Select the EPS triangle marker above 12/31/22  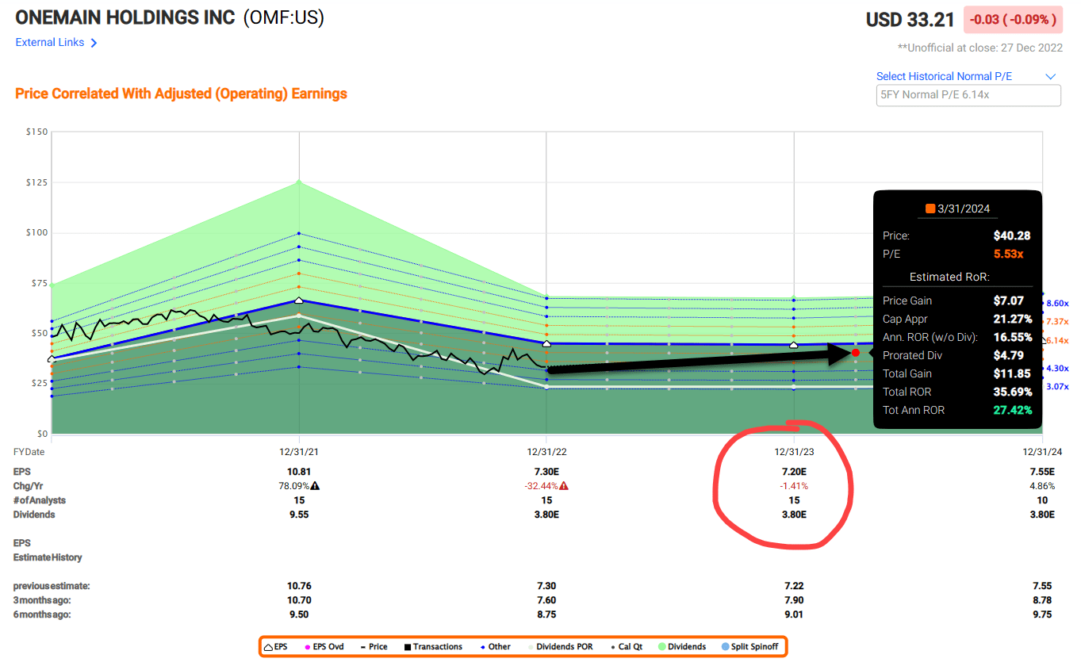(x=546, y=344)
